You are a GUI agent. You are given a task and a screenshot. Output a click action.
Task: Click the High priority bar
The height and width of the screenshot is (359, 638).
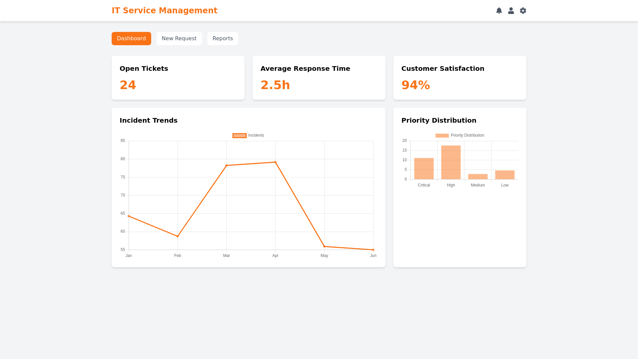pyautogui.click(x=451, y=163)
